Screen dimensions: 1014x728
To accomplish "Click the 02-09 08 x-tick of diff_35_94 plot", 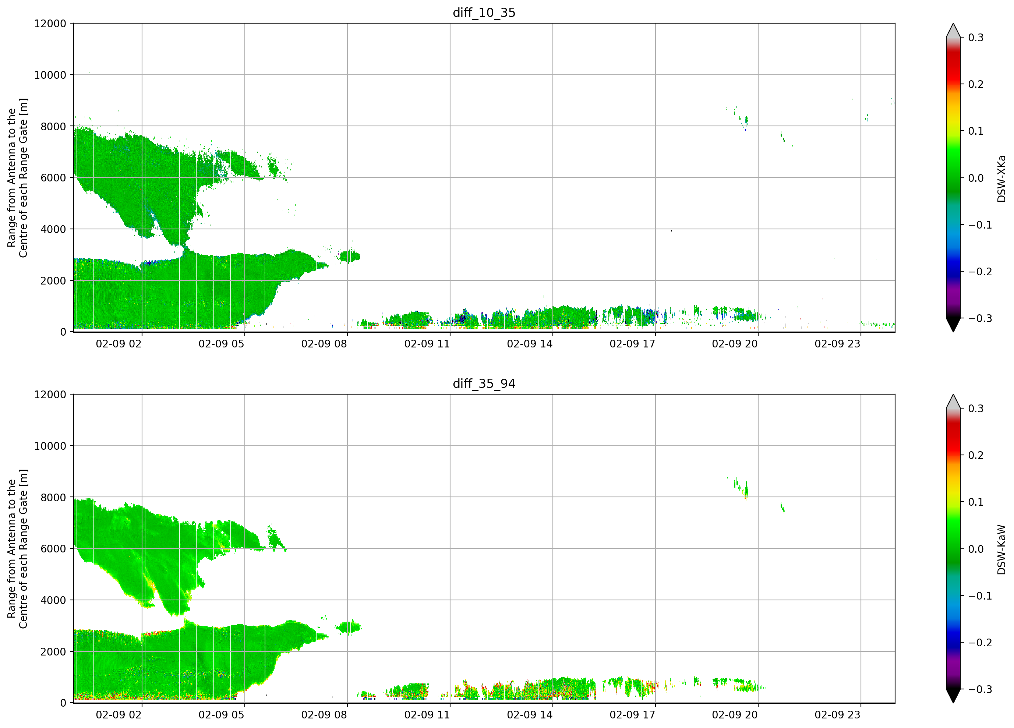I will point(324,715).
